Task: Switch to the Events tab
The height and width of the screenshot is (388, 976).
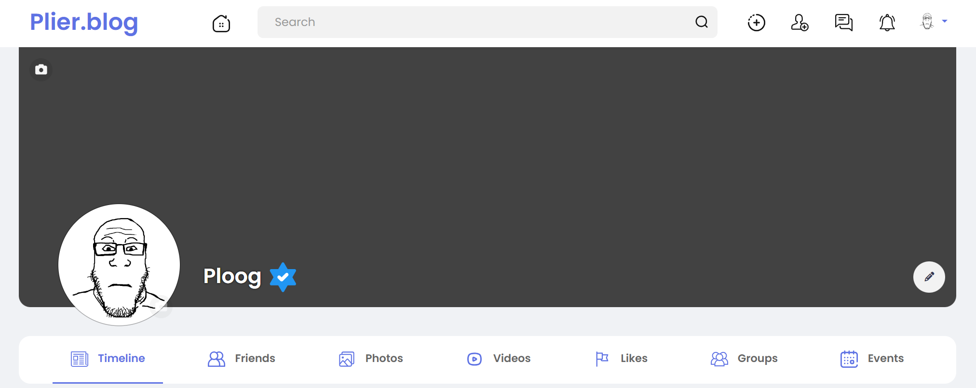Action: (x=872, y=359)
